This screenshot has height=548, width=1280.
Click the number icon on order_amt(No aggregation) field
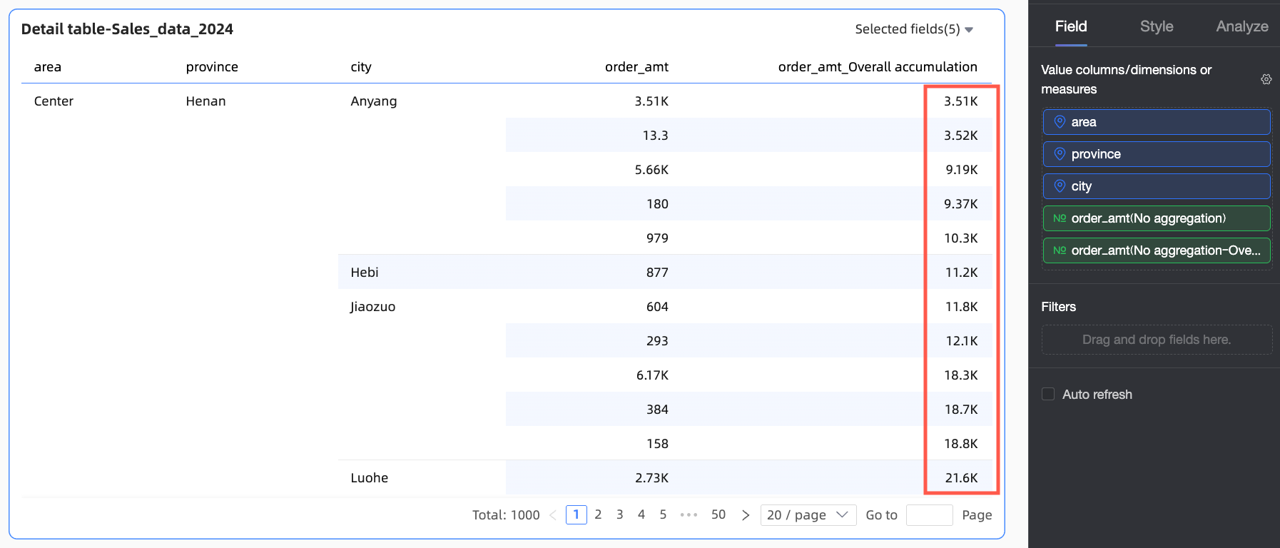coord(1060,218)
